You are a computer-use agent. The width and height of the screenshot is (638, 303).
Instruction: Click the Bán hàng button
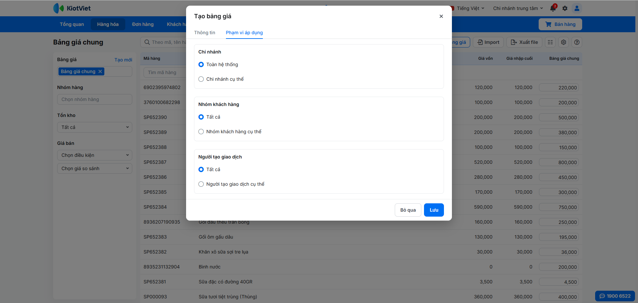tap(560, 24)
